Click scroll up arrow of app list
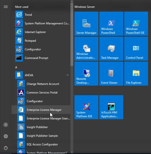The image size is (151, 154). [x=72, y=1]
